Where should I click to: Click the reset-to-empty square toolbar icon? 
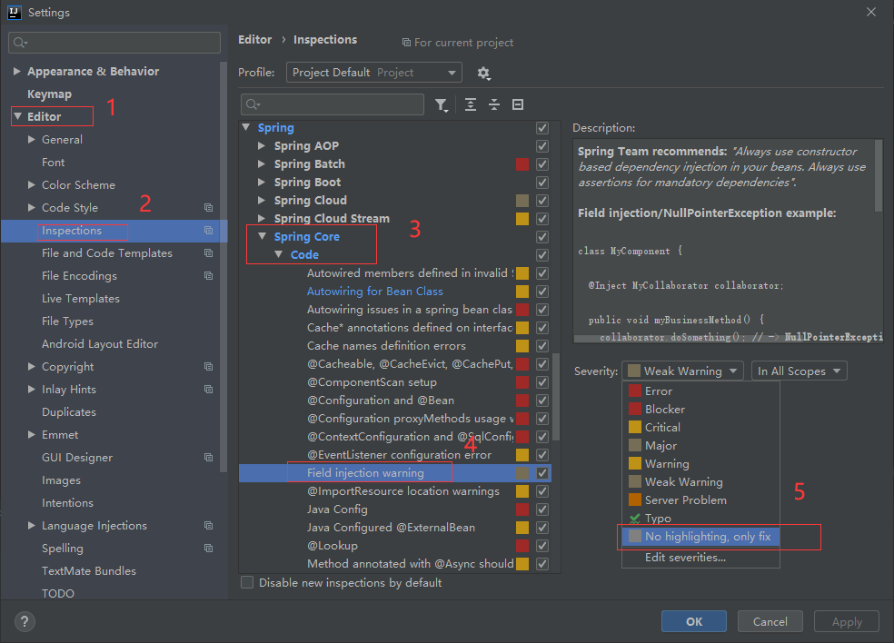tap(518, 104)
